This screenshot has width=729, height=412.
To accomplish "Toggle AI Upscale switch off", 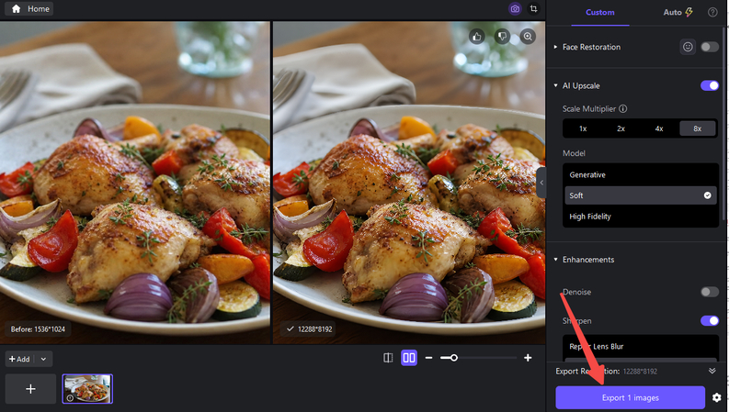I will click(710, 85).
